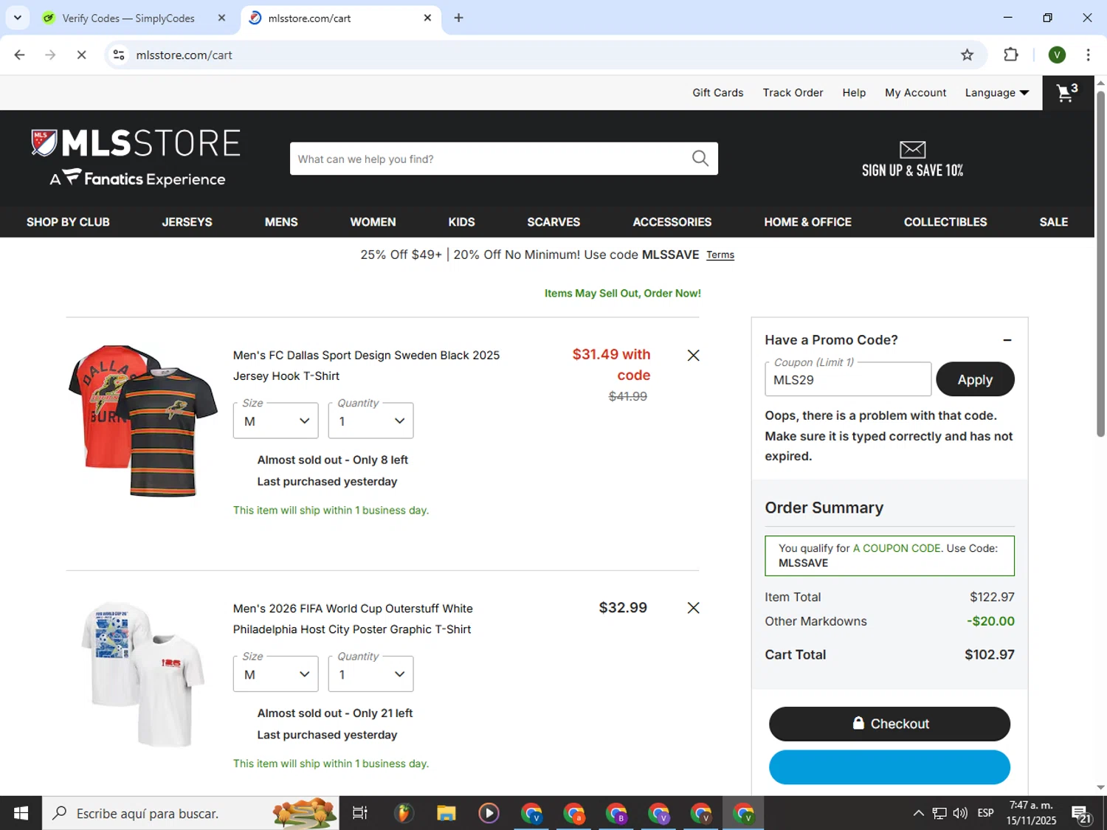
Task: Open the notification center icon with 21
Action: pos(1082,814)
